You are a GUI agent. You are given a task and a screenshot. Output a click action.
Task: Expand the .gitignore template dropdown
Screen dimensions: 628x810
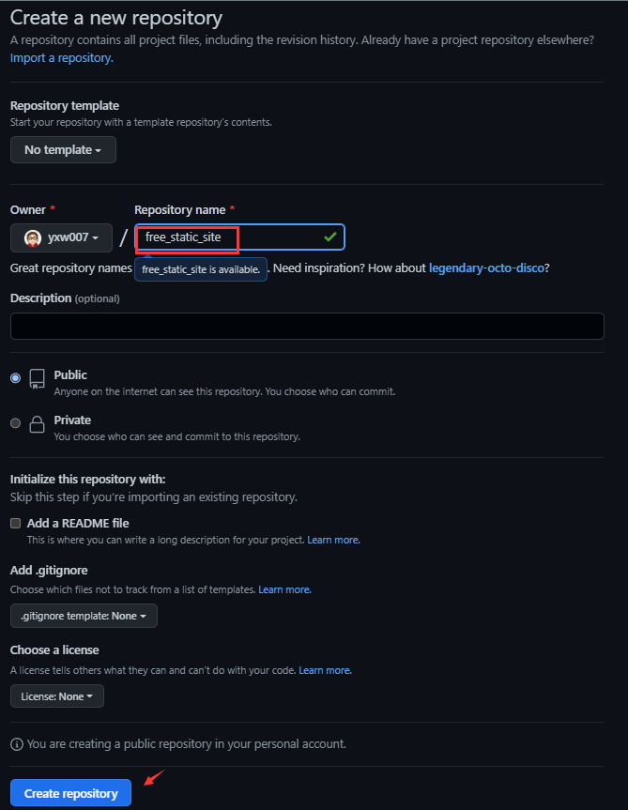[84, 616]
